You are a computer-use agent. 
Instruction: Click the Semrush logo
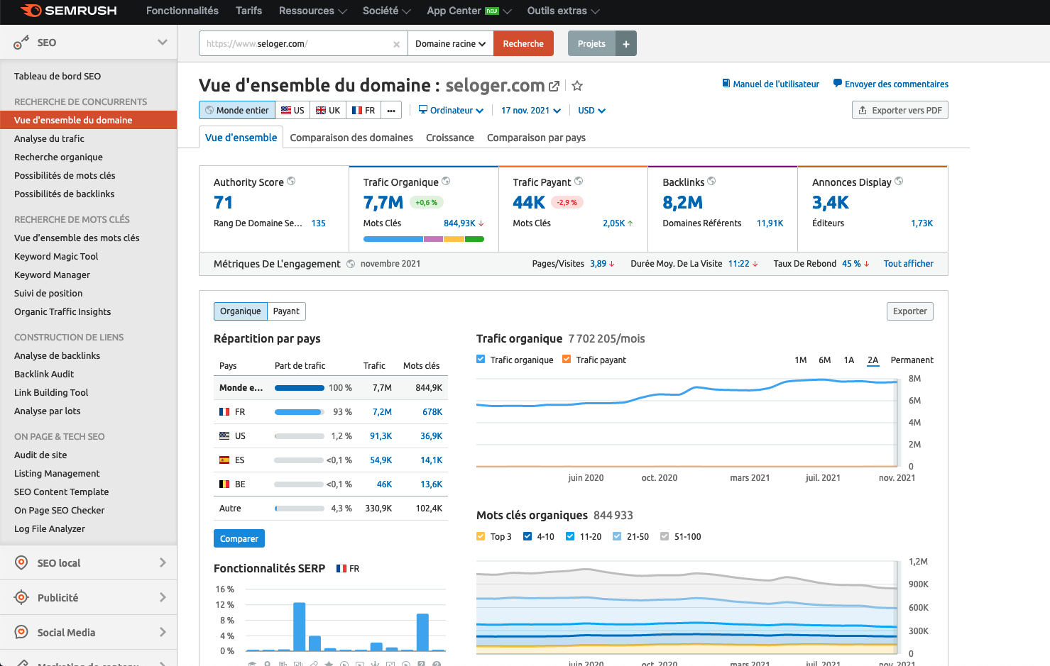point(69,11)
